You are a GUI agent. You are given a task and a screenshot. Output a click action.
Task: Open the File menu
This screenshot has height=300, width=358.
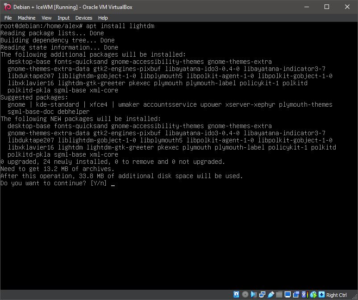click(x=8, y=18)
